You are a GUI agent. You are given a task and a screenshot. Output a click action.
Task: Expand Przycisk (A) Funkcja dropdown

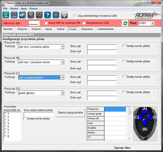click(x=62, y=47)
